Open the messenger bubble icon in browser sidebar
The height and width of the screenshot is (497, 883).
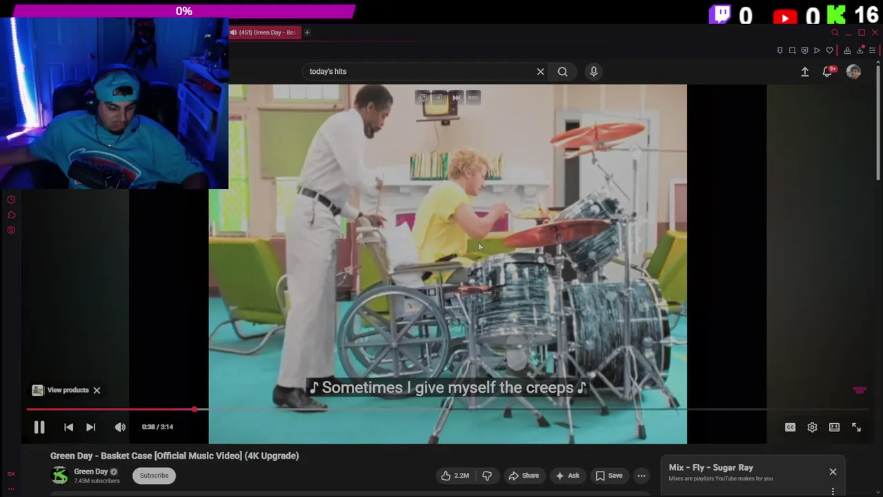pyautogui.click(x=11, y=215)
